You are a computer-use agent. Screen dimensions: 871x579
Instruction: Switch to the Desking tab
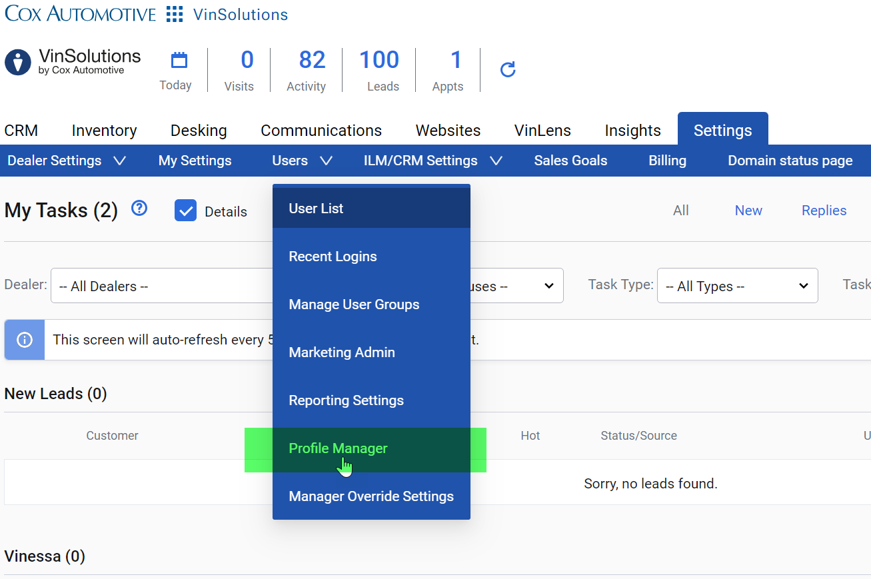click(x=199, y=131)
